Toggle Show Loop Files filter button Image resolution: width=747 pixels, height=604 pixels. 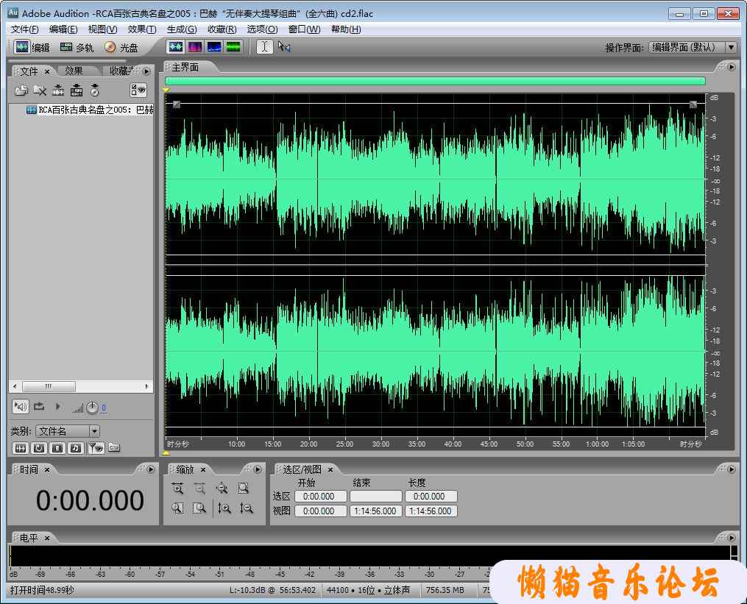pos(39,448)
